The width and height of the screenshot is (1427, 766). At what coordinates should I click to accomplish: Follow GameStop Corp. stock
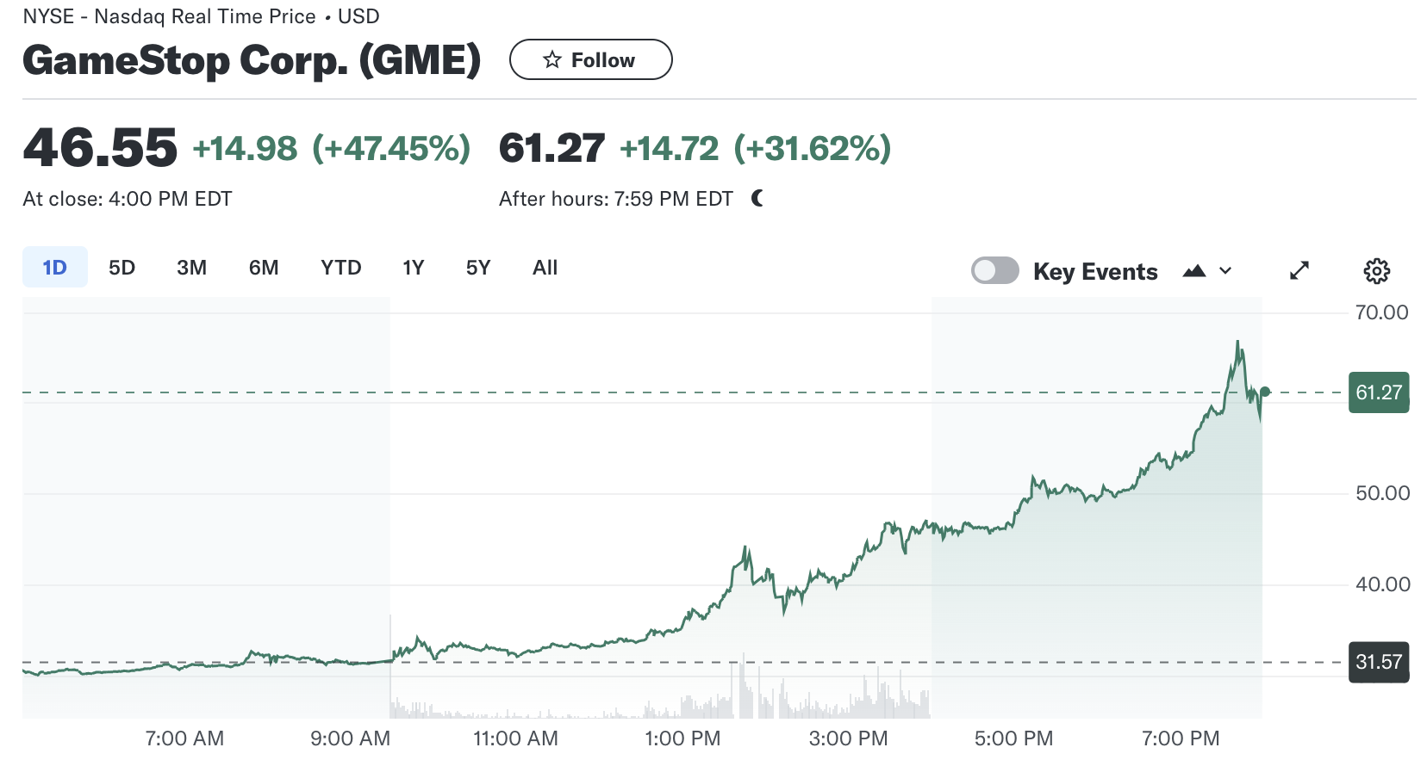(590, 59)
